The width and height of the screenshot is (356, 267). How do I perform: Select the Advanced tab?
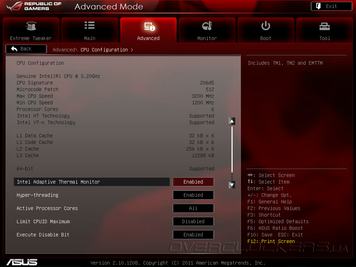(x=148, y=30)
